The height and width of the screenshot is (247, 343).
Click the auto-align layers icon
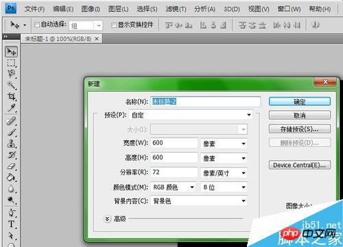pos(316,25)
